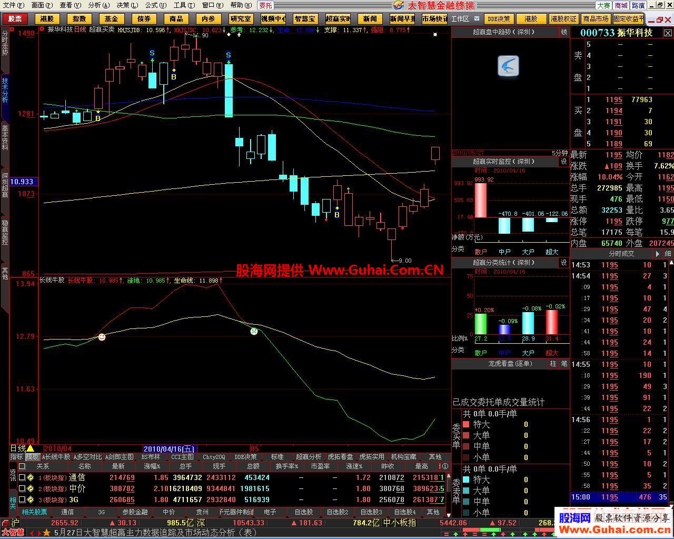Screen dimensions: 674x539
Task: Select the 模板 tab under the chart
Action: pyautogui.click(x=33, y=457)
